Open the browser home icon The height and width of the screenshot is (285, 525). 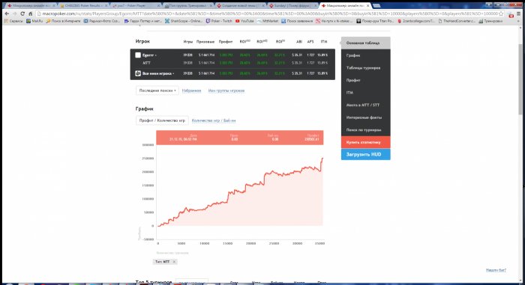coord(31,13)
